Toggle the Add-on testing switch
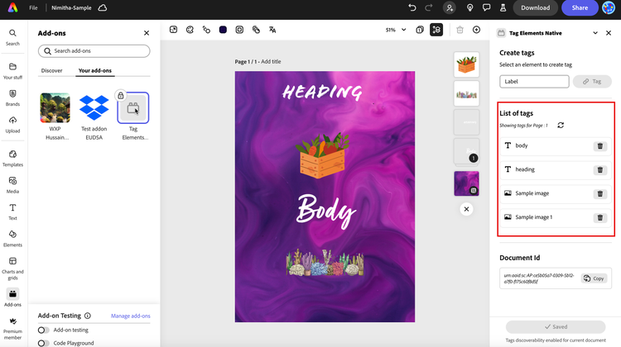This screenshot has height=347, width=621. coord(44,330)
